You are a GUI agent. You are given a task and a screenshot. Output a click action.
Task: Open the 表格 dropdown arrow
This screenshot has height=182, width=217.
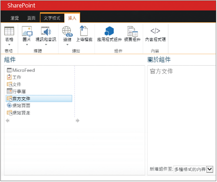[x=9, y=44]
